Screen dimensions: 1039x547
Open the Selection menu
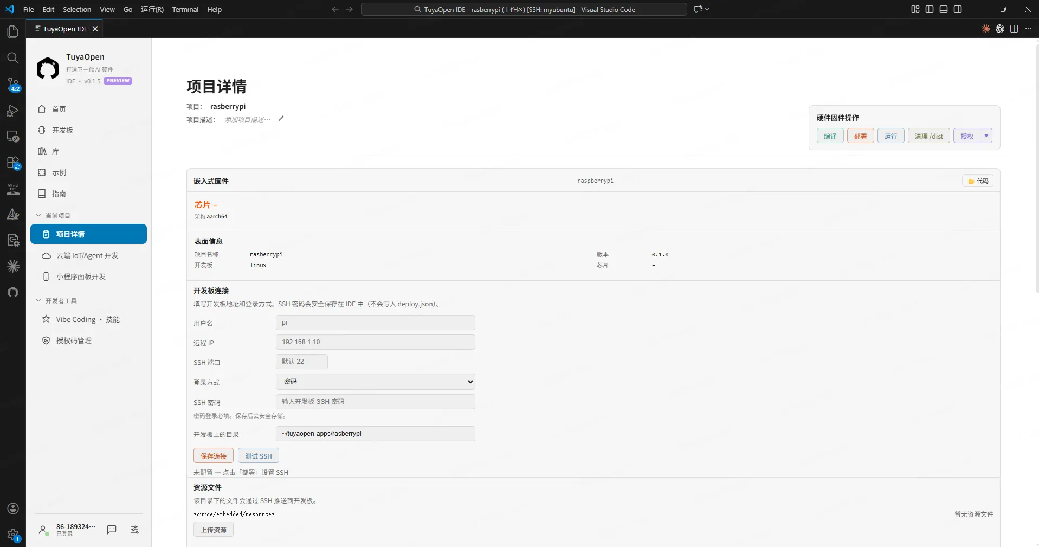click(x=77, y=9)
